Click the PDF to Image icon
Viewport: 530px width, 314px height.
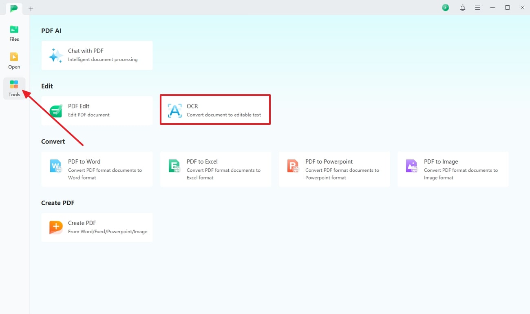click(412, 166)
